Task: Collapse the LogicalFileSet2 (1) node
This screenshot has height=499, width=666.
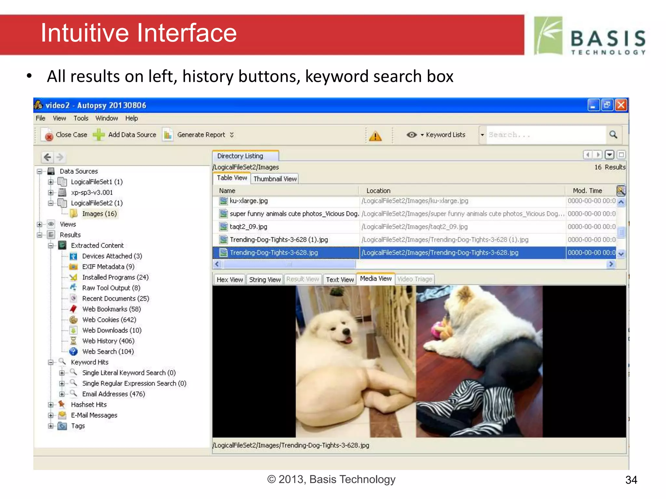Action: [x=51, y=203]
